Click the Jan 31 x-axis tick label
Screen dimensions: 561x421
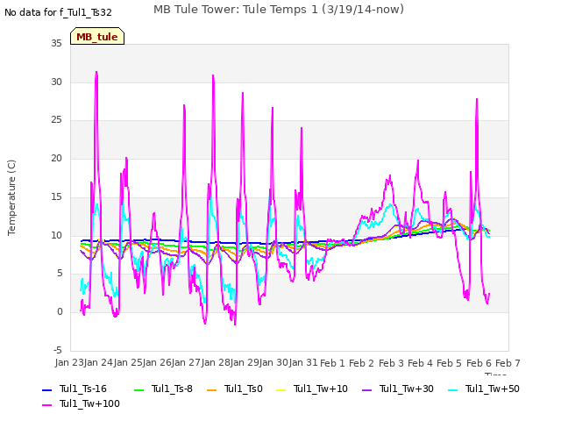tap(303, 362)
